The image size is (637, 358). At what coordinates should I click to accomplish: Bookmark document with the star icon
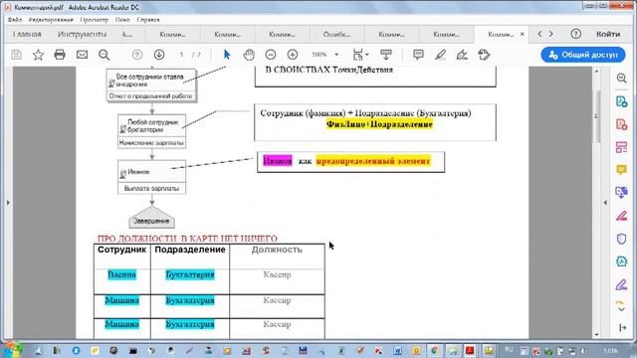point(38,55)
